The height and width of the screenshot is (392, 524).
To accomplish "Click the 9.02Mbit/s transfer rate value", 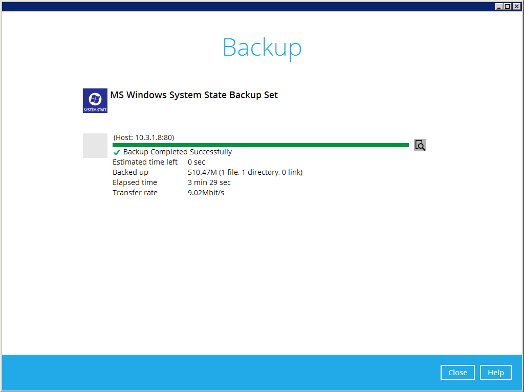I will 206,193.
